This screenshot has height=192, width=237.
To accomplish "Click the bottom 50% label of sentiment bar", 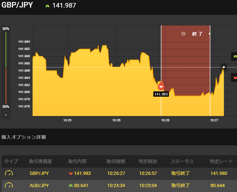I will [6, 107].
